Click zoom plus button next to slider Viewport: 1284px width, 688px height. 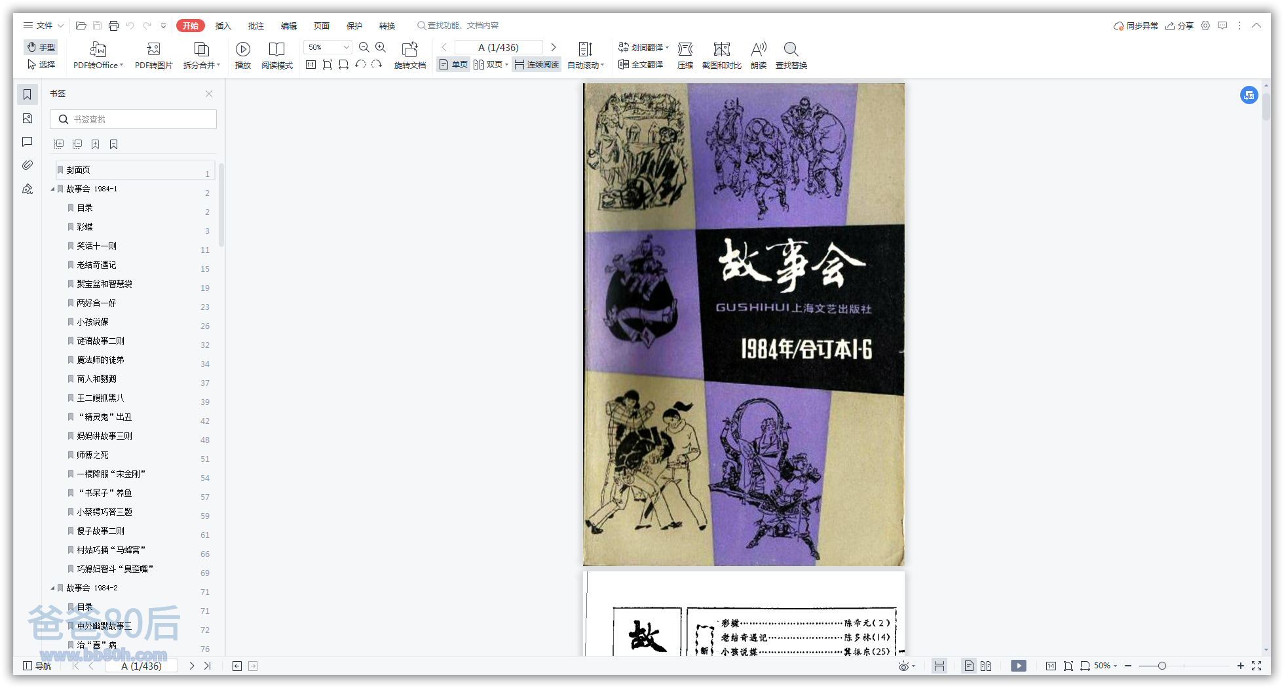[x=1240, y=666]
